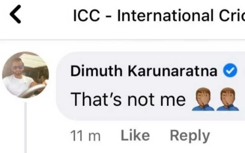Viewport: 245px width, 153px height.
Task: View the commenter's circular avatar photo
Action: point(26,75)
